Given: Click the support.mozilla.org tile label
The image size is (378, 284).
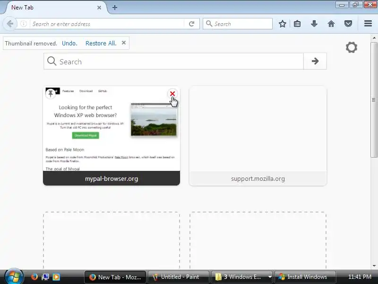Looking at the screenshot, I should click(258, 178).
